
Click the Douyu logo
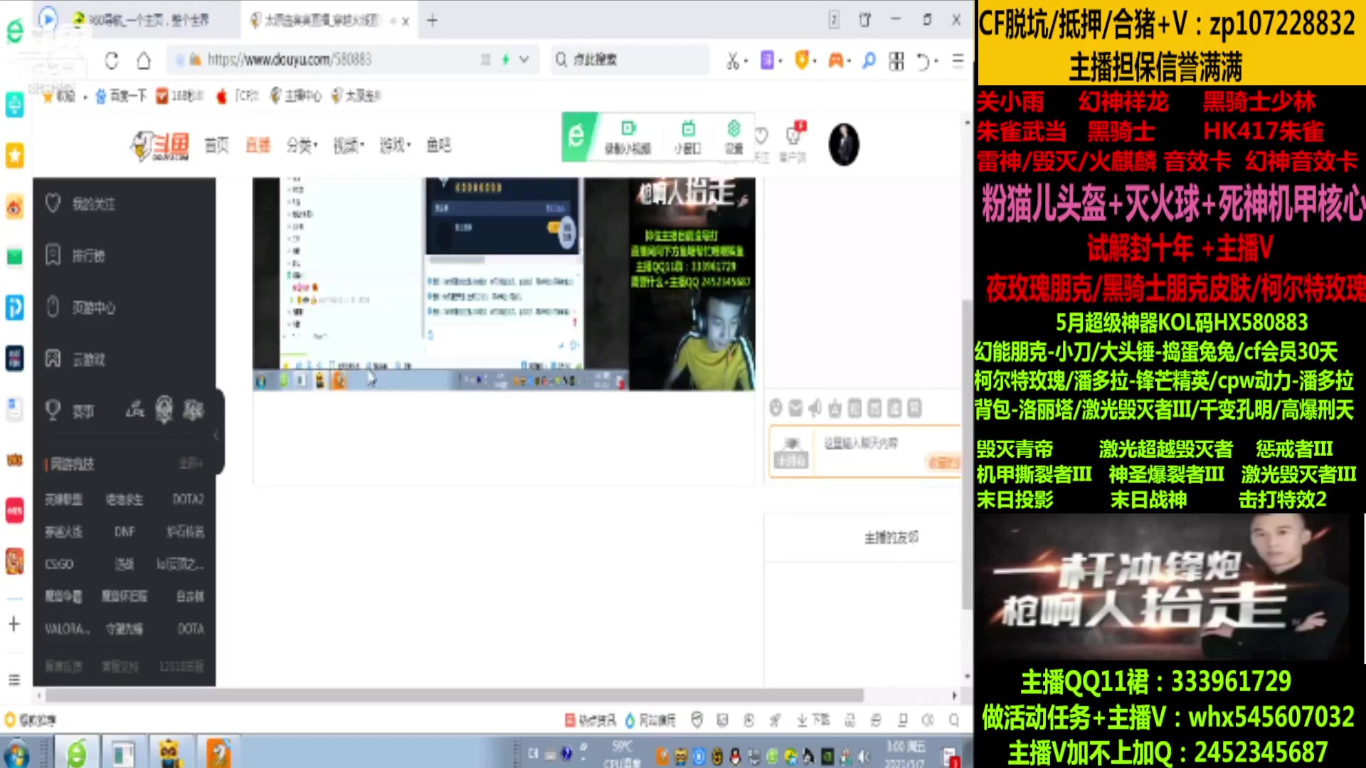[161, 146]
